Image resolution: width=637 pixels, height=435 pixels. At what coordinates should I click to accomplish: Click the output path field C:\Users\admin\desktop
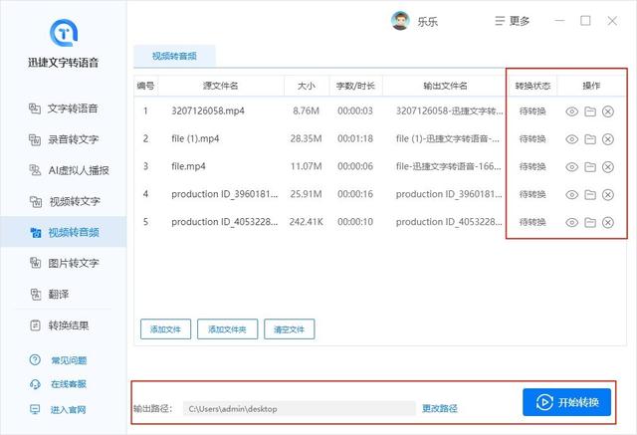click(x=299, y=408)
